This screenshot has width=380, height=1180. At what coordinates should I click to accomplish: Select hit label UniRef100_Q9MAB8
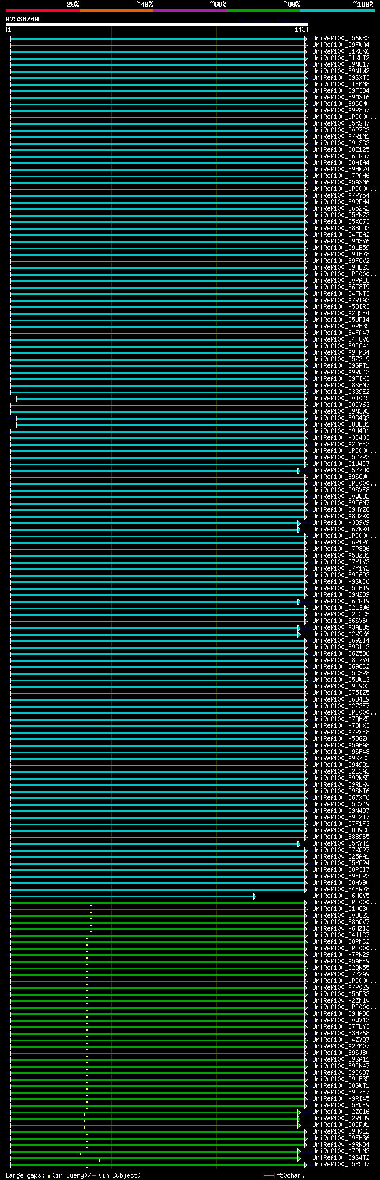[341, 1014]
